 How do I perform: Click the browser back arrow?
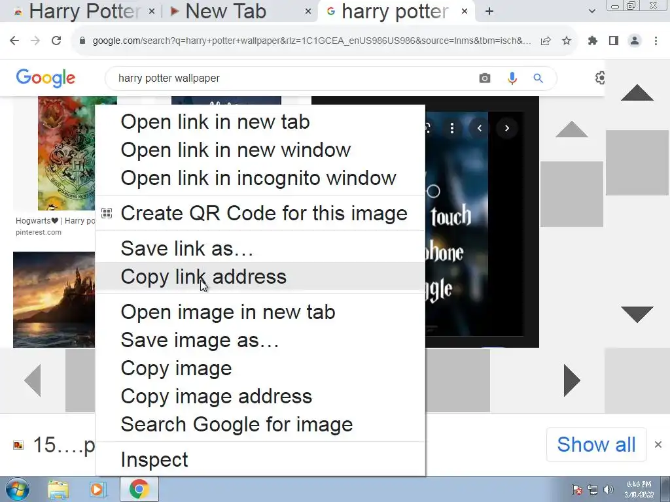(14, 41)
